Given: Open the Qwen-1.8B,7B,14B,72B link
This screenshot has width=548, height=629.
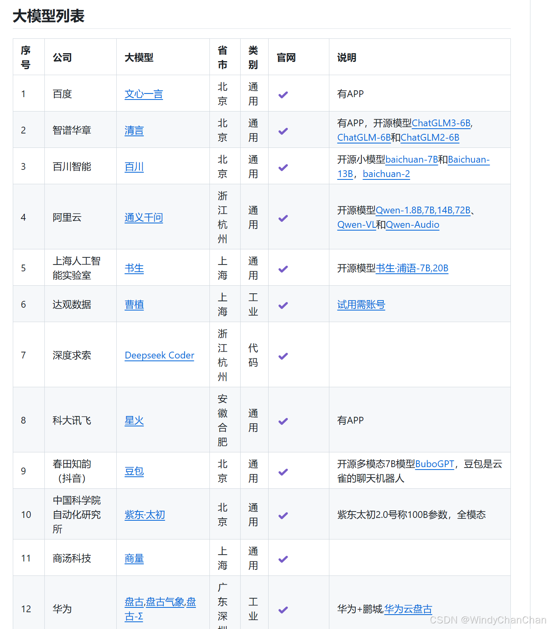Looking at the screenshot, I should click(x=423, y=210).
